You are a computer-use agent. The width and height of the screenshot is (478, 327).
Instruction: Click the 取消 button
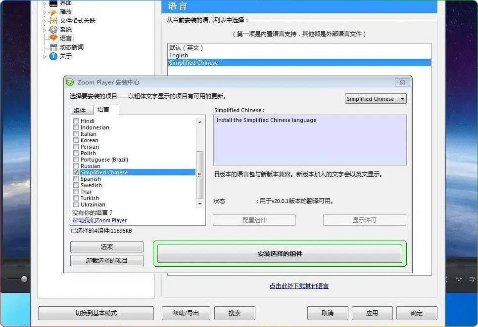point(328,313)
